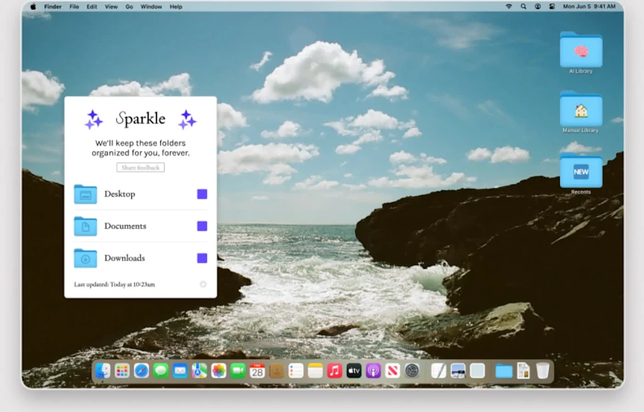
Task: Click the Desktop folder icon in Sparkle
Action: [x=85, y=194]
